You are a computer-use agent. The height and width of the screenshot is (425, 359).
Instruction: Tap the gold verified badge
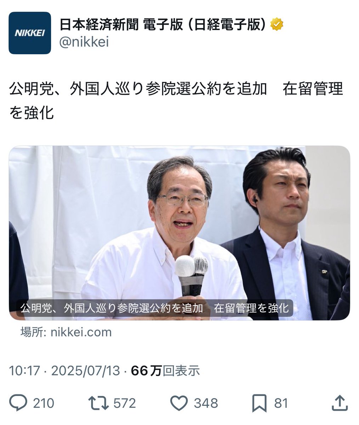pyautogui.click(x=277, y=25)
